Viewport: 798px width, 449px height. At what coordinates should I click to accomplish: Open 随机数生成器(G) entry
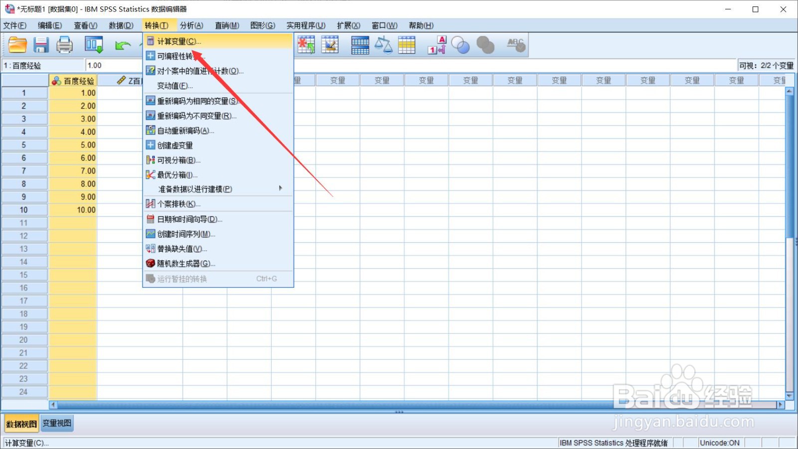tap(218, 264)
